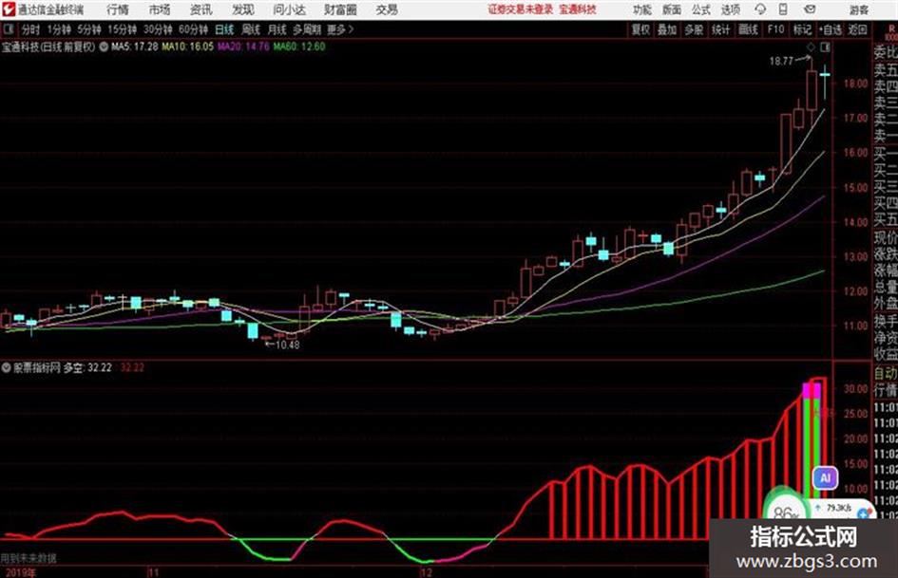Open the customer service headset icon
Image resolution: width=898 pixels, height=578 pixels.
tap(760, 9)
